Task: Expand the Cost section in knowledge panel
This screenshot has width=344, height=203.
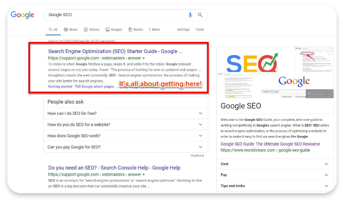Action: pos(275,164)
